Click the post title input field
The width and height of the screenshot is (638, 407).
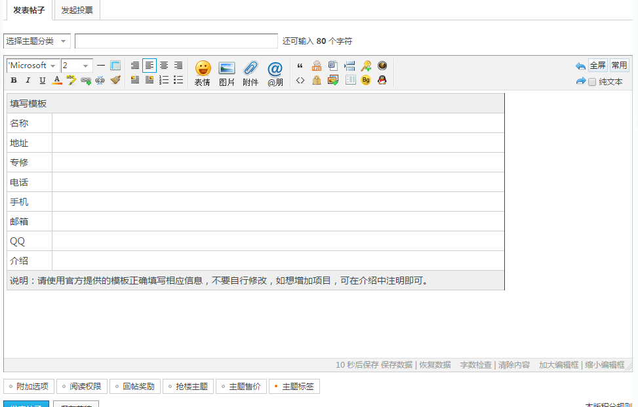tap(176, 41)
